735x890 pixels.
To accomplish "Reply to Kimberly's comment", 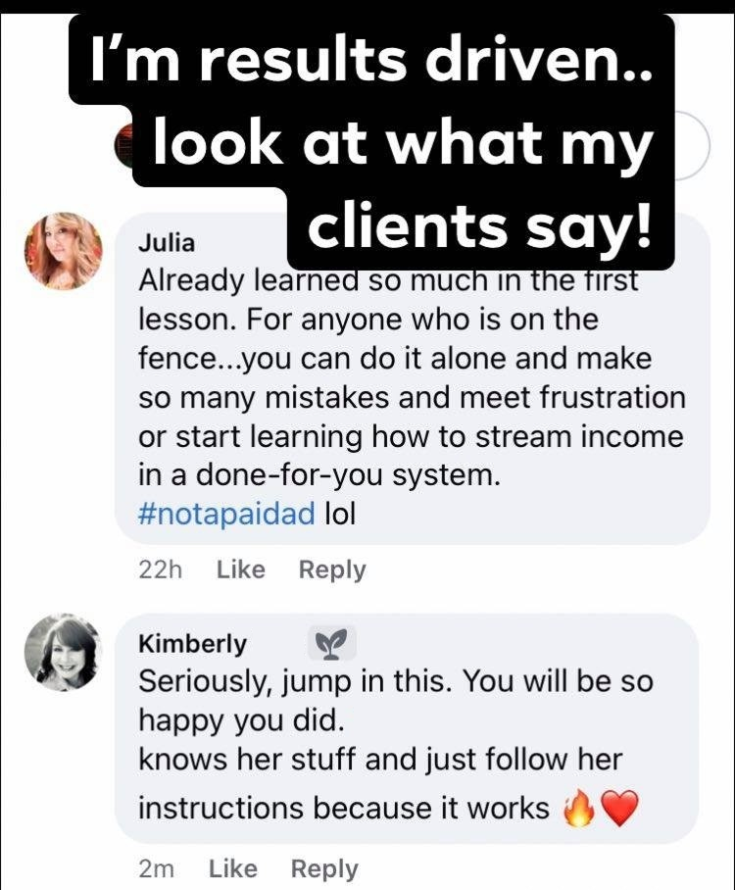I will tap(324, 869).
